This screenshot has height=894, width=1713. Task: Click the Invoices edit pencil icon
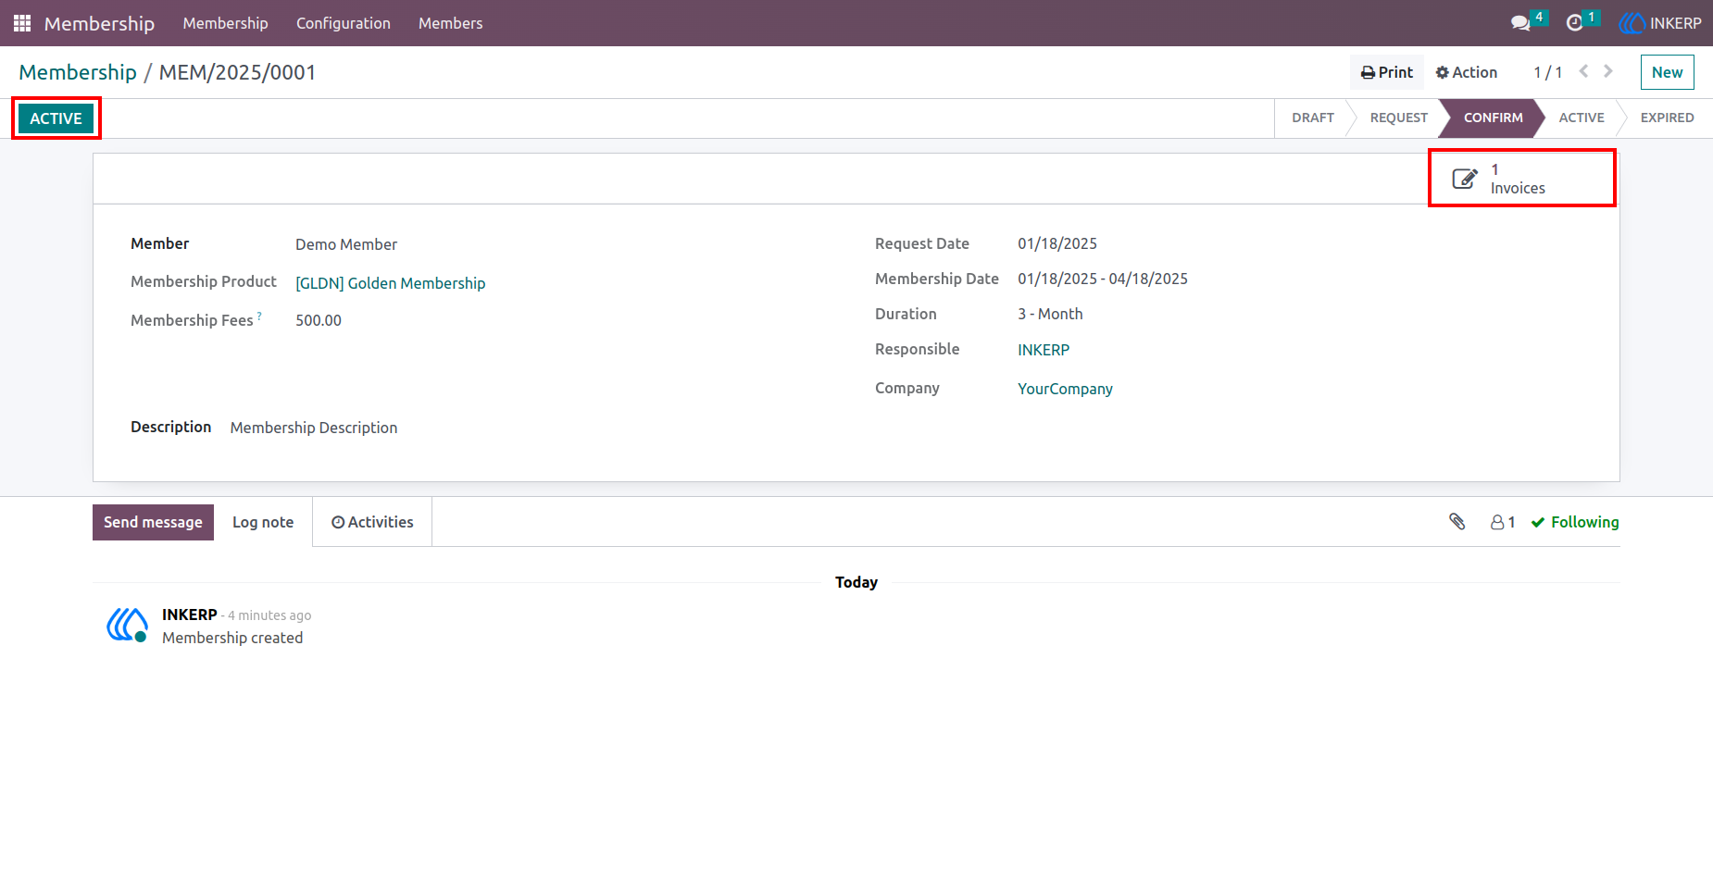1465,179
